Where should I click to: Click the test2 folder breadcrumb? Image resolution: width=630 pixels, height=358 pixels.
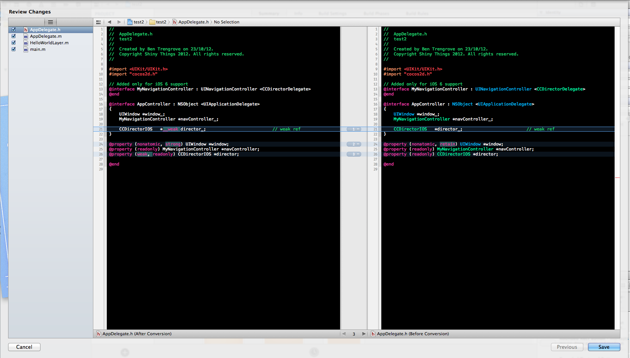158,22
